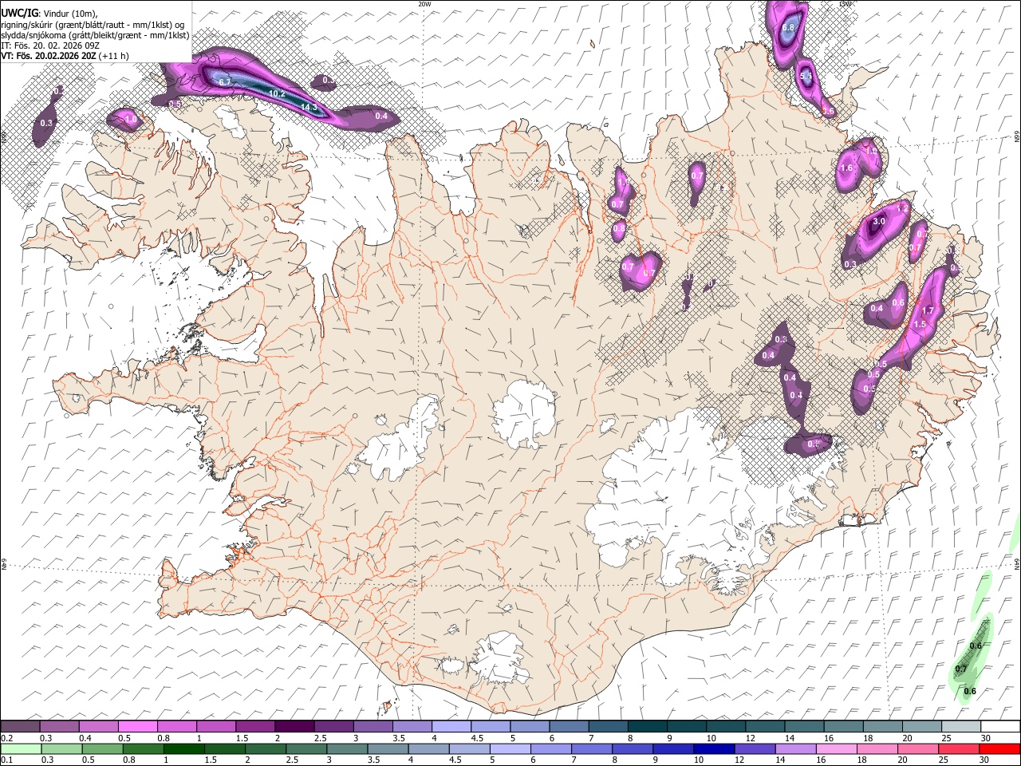The height and width of the screenshot is (766, 1021).
Task: Click the '(+11 h)' forecast offset text
Action: [x=115, y=56]
